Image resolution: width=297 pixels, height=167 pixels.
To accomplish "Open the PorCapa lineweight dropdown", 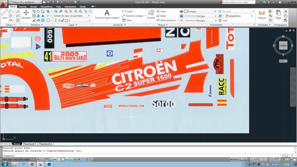I will coord(200,16).
